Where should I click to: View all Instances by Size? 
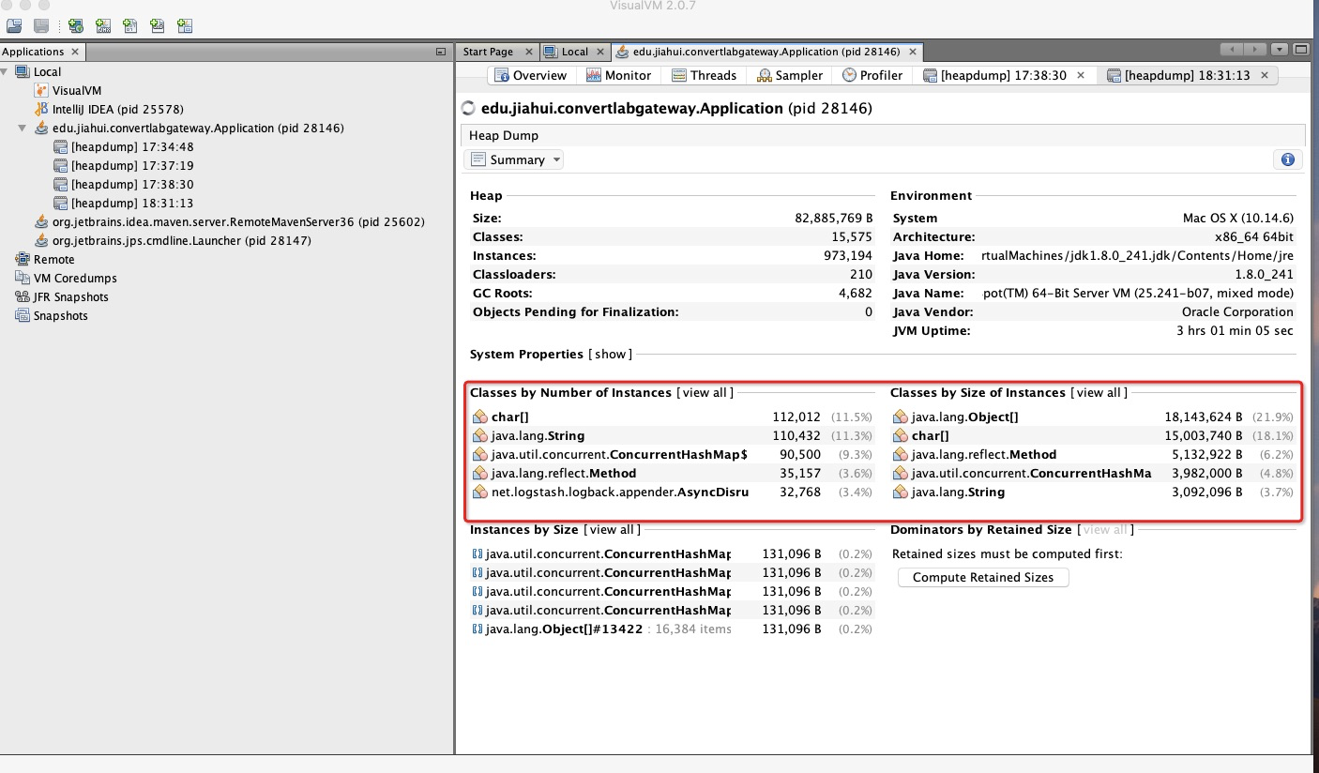(x=612, y=530)
